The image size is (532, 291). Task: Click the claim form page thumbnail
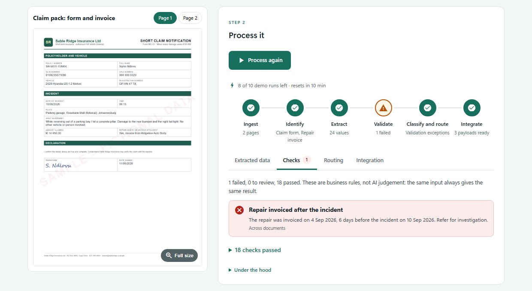(118, 147)
